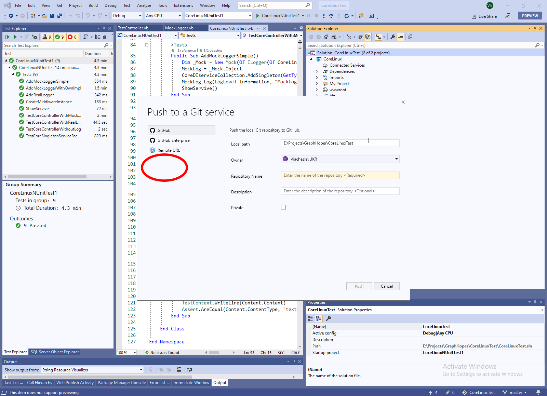This screenshot has height=396, width=547.
Task: Start CoreLinuxNUnitTest1 with green play button
Action: [x=258, y=16]
